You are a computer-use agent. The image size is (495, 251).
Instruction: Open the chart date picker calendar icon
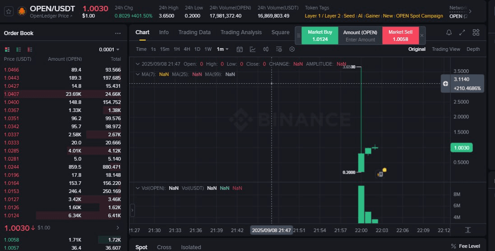pyautogui.click(x=240, y=49)
